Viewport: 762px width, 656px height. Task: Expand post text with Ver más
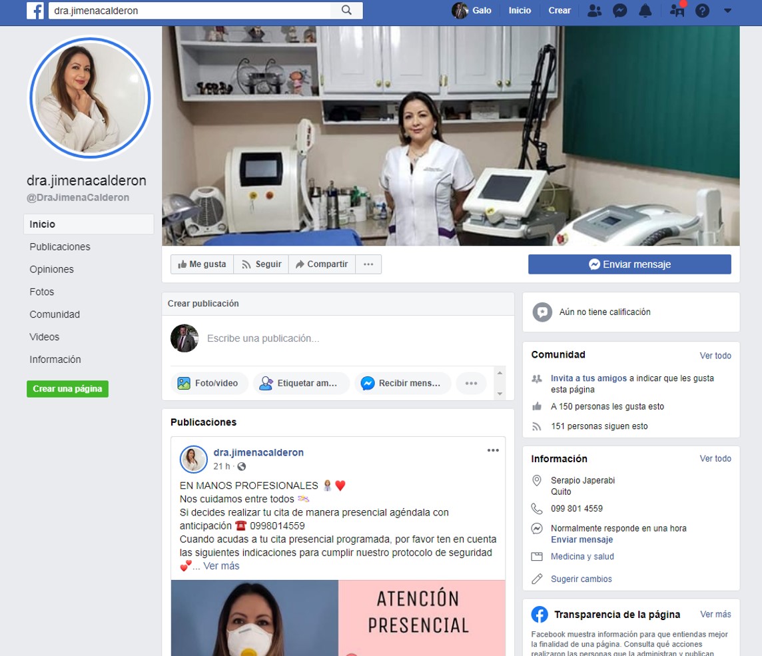pos(221,566)
